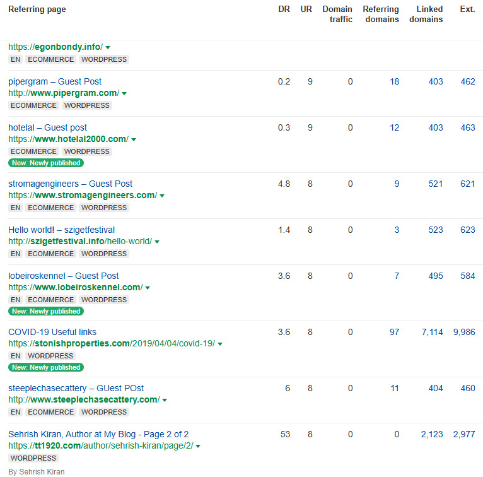Open steeplechasecattery linked domains value 404
This screenshot has width=483, height=477.
tap(436, 388)
